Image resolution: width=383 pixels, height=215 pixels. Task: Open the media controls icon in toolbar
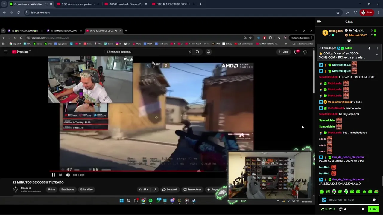click(x=355, y=13)
